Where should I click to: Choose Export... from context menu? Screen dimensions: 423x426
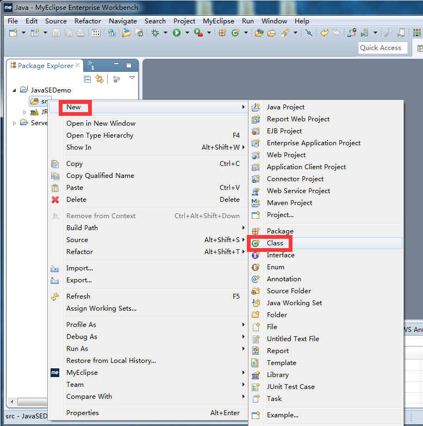[x=148, y=280]
